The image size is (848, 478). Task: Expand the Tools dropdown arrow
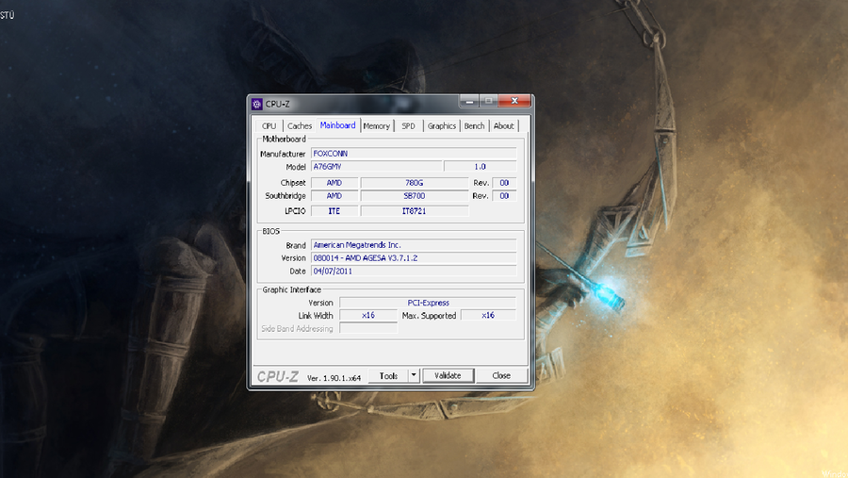click(x=414, y=375)
